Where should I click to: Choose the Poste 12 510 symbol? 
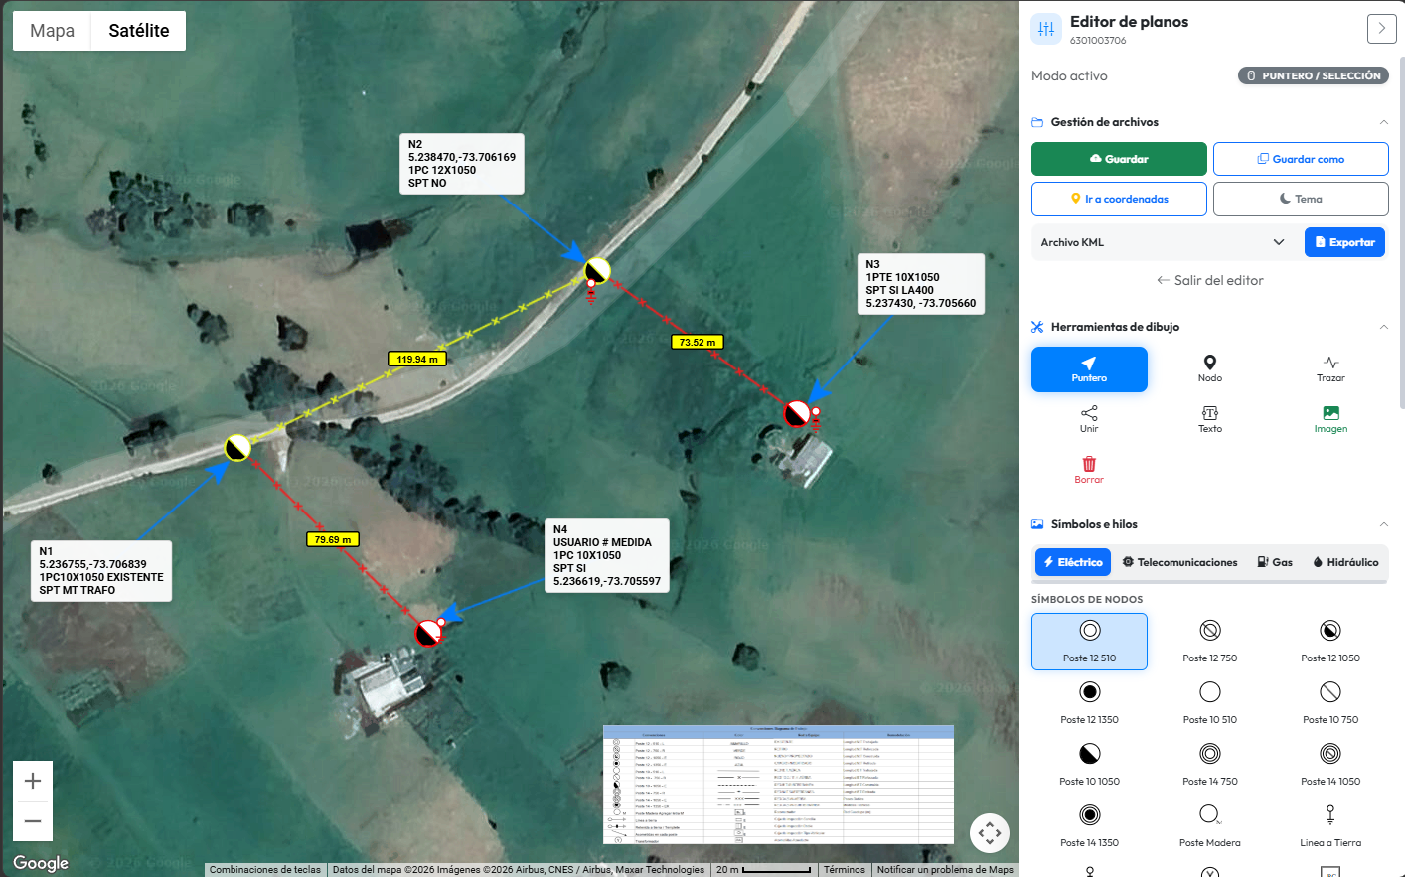point(1089,642)
